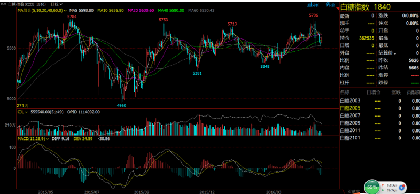This screenshot has width=420, height=194.
Task: Select the 白糖2005 contract row
Action: click(x=379, y=108)
